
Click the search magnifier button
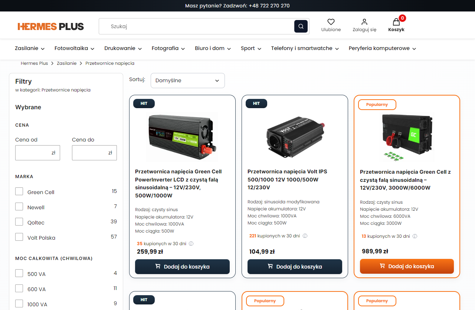[x=301, y=26]
